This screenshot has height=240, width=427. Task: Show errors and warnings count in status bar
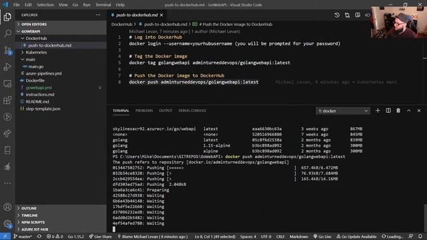coord(55,237)
